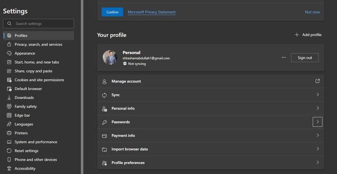Click the Printers icon in sidebar
Viewport: 337px width, 174px height.
pyautogui.click(x=9, y=133)
